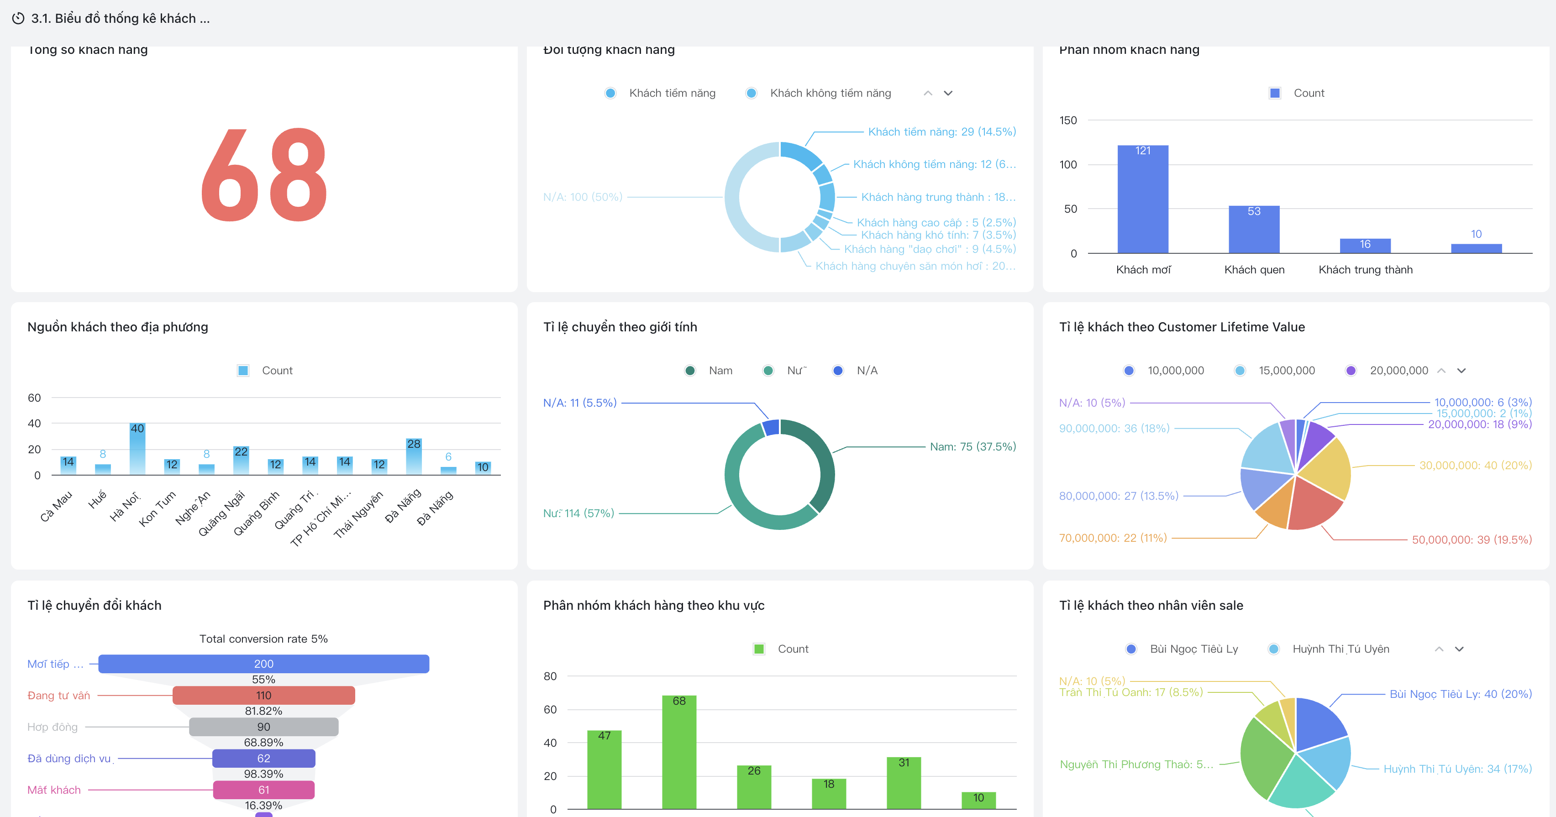Screen dimensions: 1556x817
Task: Click the green region bar labeled 68
Action: pyautogui.click(x=679, y=752)
